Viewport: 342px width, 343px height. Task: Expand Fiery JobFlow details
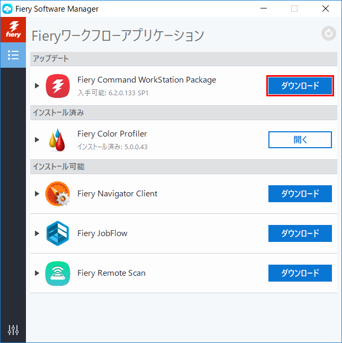(37, 233)
